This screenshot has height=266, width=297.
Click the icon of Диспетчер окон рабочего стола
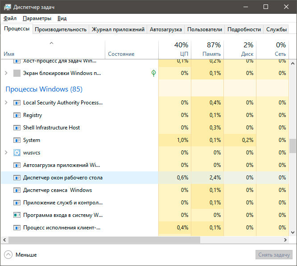(x=17, y=178)
